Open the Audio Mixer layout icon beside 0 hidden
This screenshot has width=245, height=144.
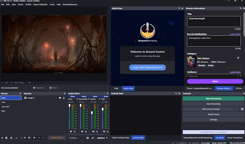point(88,138)
